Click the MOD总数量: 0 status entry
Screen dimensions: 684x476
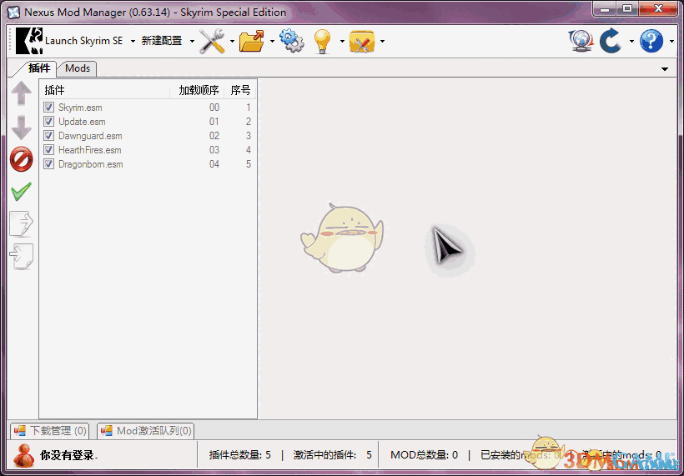[x=424, y=455]
